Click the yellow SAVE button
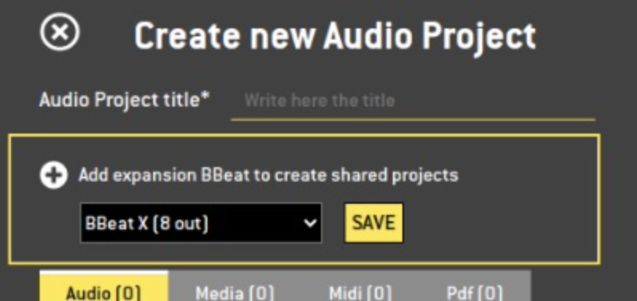This screenshot has height=301, width=637. [374, 223]
